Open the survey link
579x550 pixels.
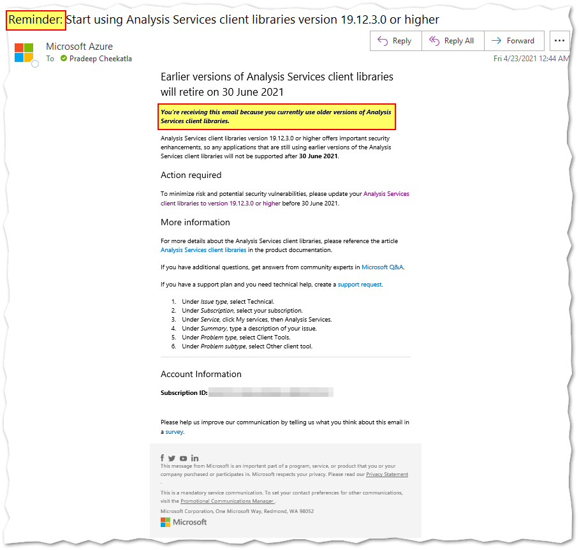tap(174, 432)
